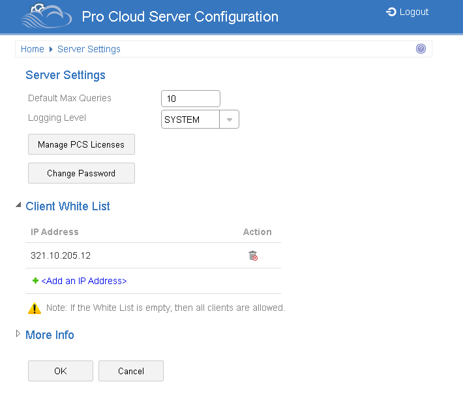This screenshot has width=463, height=401.
Task: Click the Add an IP Address link
Action: [84, 281]
